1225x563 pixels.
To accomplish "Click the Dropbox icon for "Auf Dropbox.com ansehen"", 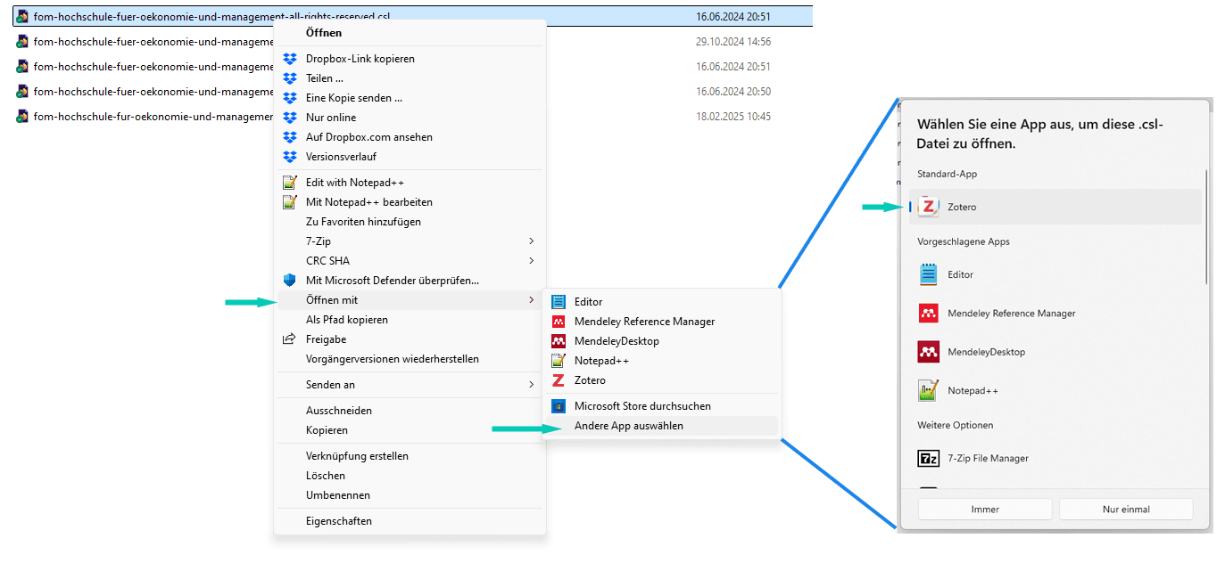I will [289, 137].
